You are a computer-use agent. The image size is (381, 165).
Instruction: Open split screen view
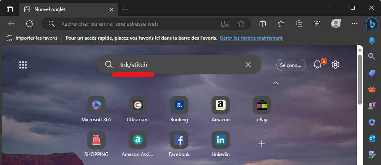tap(262, 23)
